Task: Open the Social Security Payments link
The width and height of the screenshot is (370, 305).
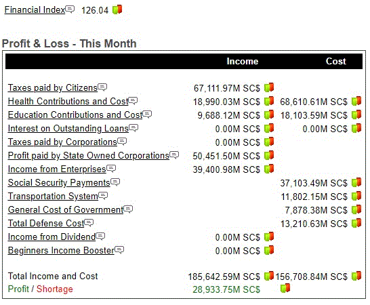Action: 59,183
